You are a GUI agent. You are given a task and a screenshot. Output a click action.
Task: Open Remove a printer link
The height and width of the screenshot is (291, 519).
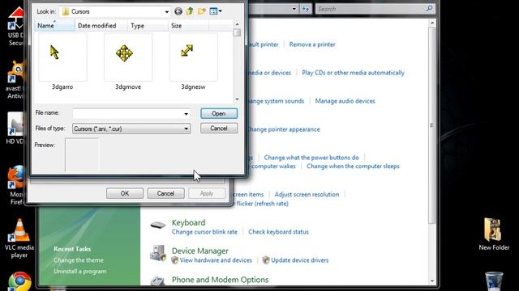(x=312, y=44)
